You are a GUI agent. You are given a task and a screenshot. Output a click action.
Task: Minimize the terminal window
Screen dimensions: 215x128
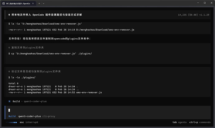pyautogui.click(x=198, y=3)
